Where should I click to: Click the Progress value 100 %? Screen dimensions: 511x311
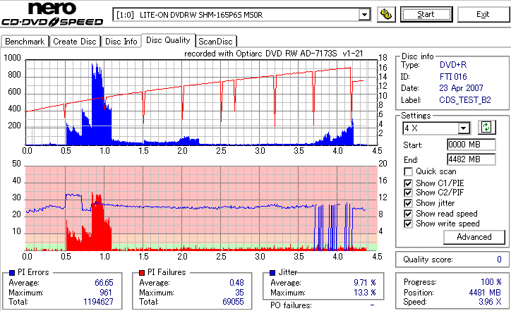coord(491,282)
